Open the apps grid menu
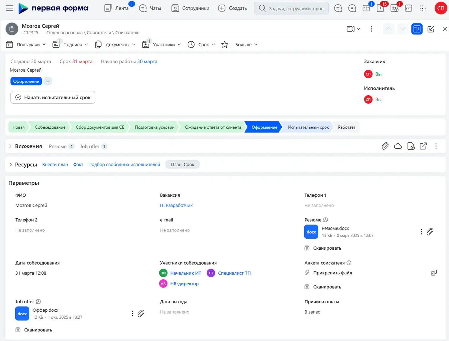 423,8
